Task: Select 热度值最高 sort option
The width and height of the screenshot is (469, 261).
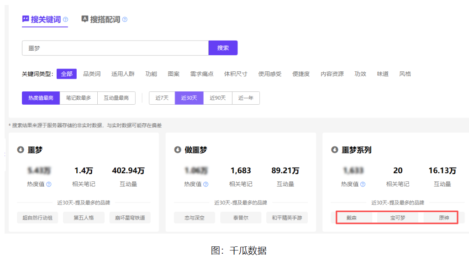Action: 41,98
